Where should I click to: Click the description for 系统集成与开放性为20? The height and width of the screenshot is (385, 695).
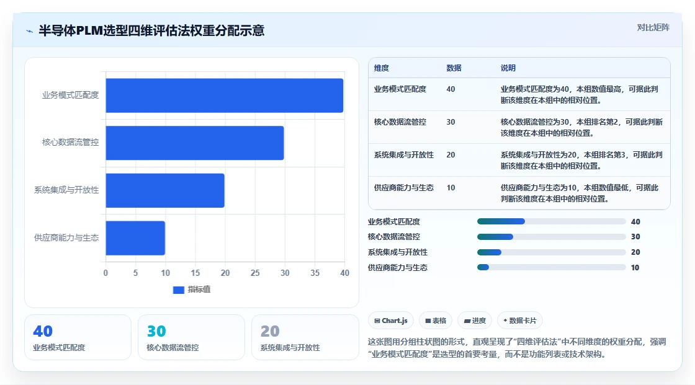point(581,160)
